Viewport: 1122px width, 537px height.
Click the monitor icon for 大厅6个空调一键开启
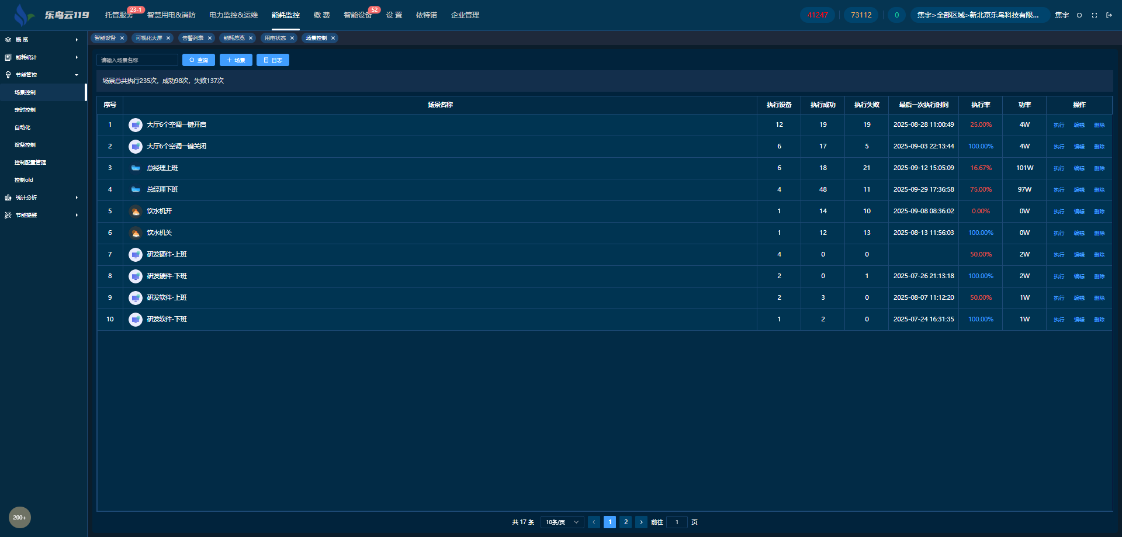coord(136,125)
